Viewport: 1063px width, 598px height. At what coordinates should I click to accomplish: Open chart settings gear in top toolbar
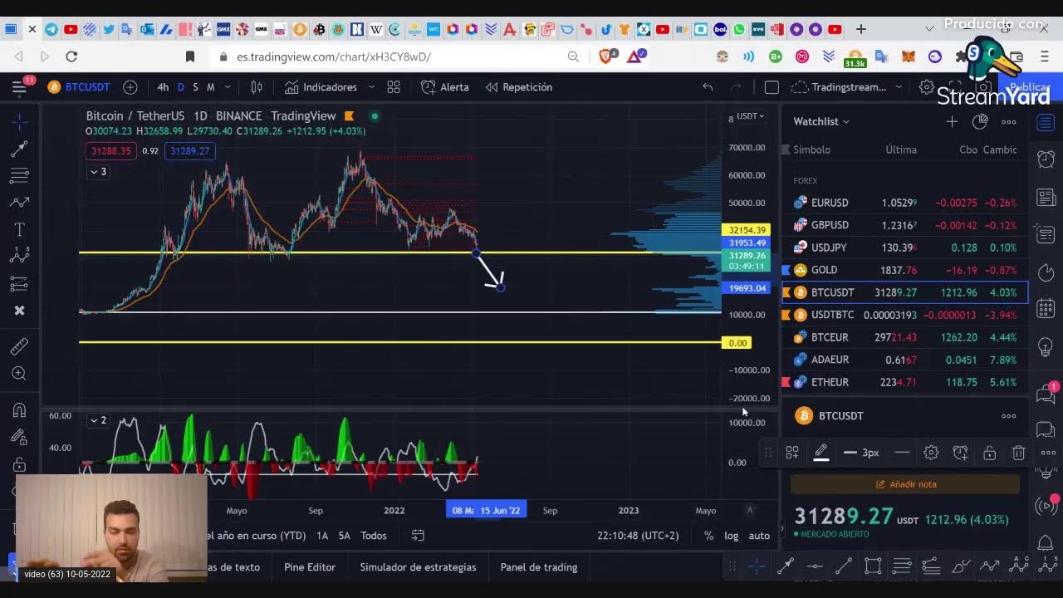coord(927,86)
